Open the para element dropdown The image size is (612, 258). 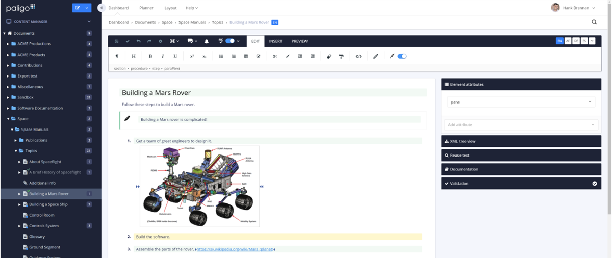coord(520,102)
